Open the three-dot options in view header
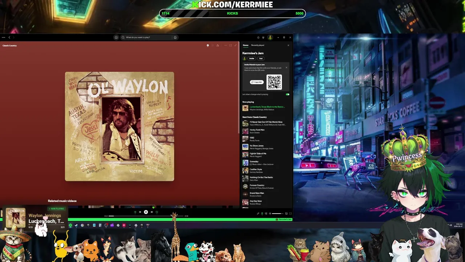The height and width of the screenshot is (262, 465). pos(226,45)
